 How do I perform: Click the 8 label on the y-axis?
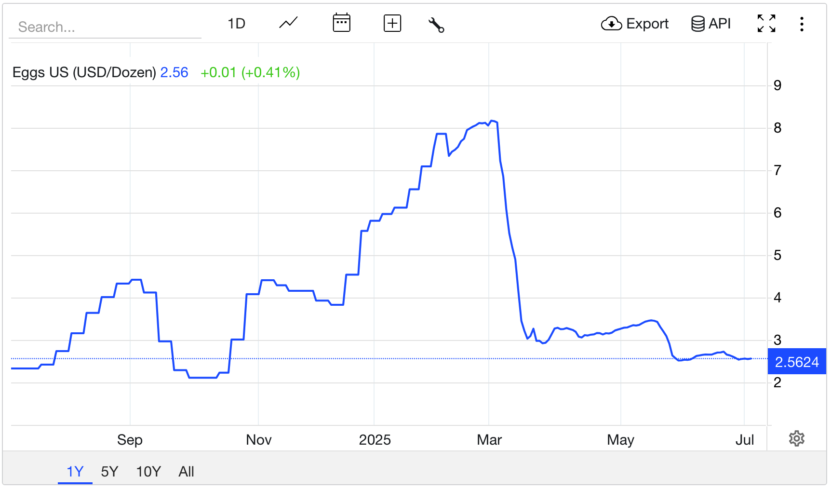pos(777,128)
